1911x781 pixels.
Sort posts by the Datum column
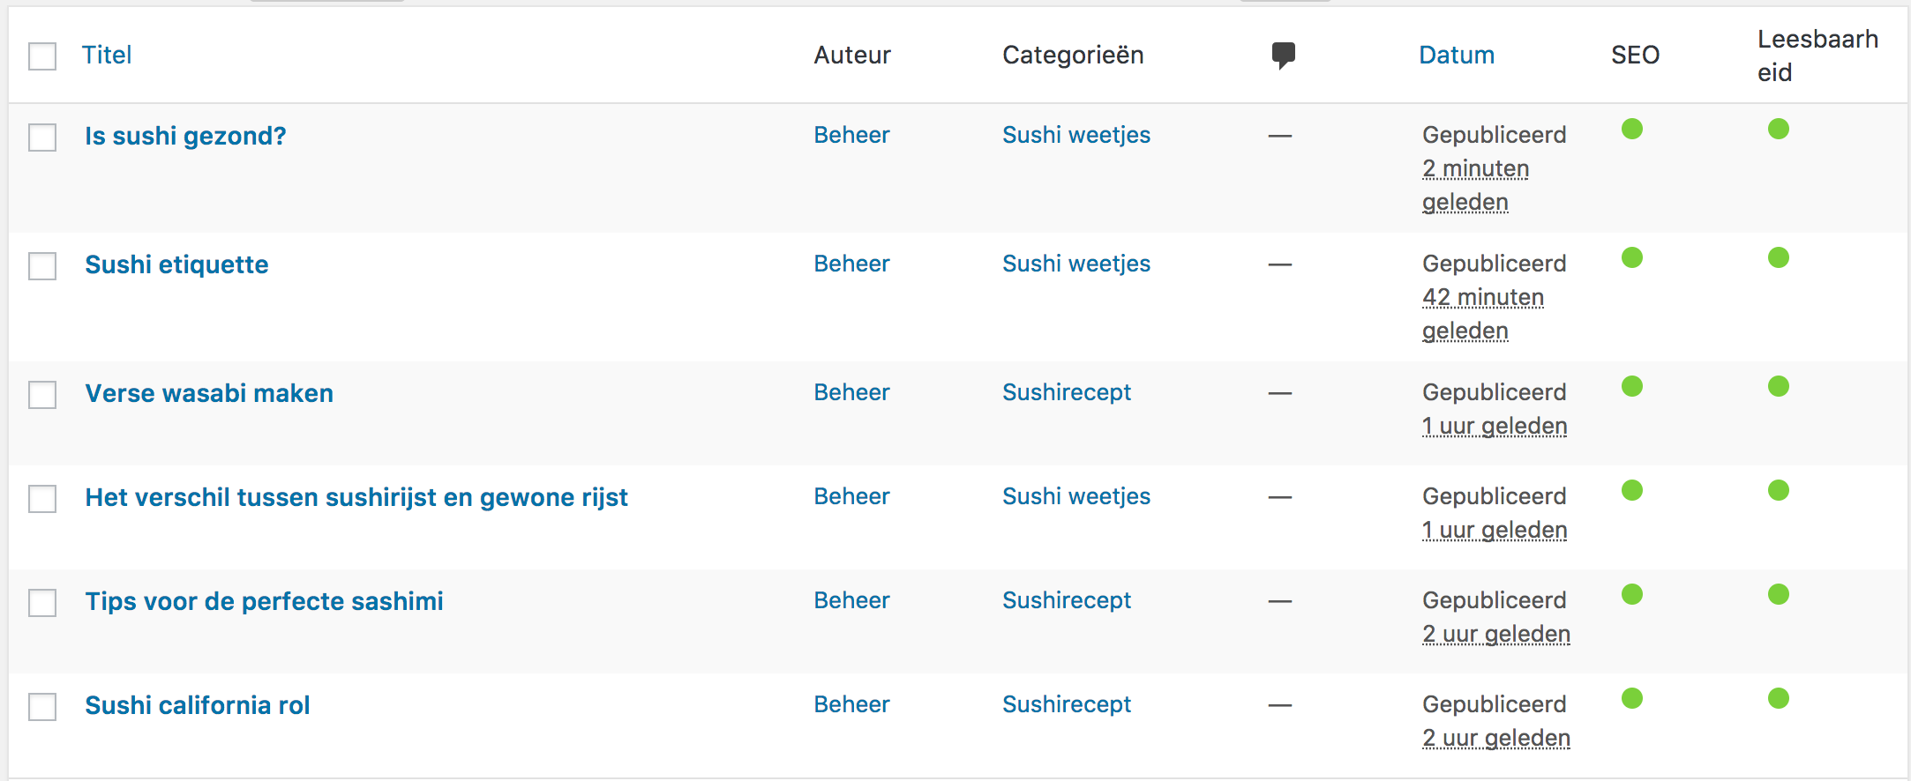pyautogui.click(x=1457, y=55)
